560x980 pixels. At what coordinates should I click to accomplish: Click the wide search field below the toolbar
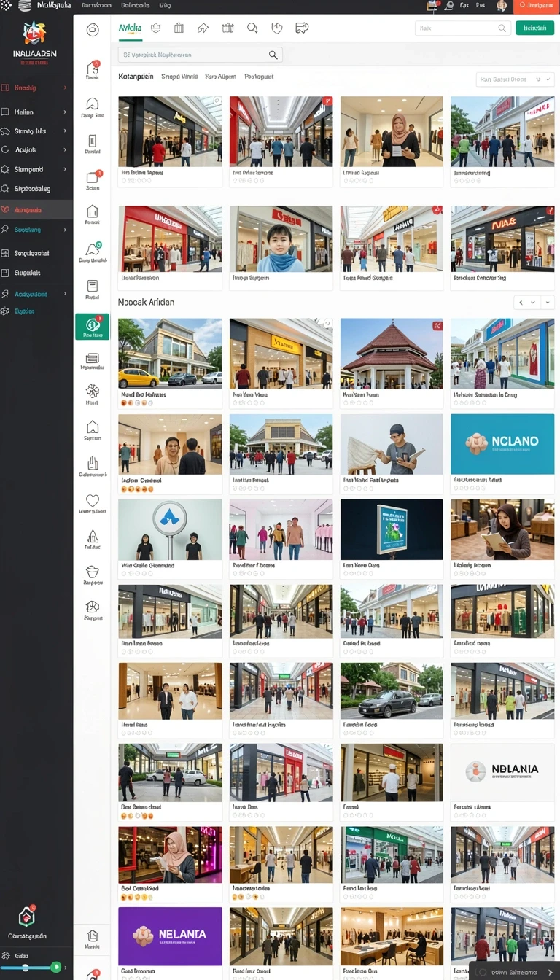(x=200, y=55)
